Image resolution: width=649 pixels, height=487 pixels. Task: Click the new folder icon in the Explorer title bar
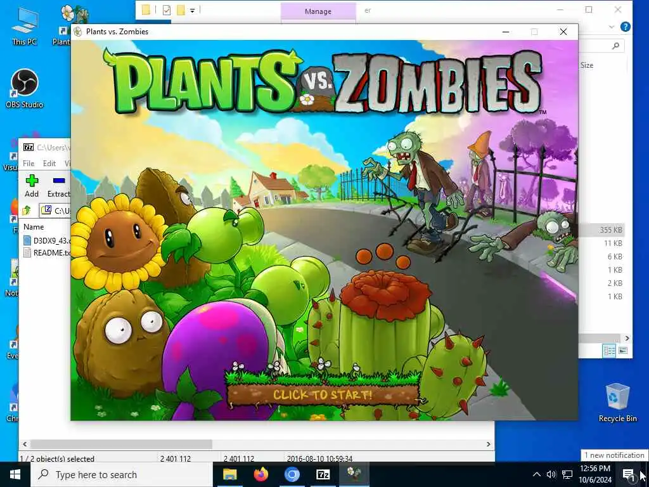tap(181, 10)
